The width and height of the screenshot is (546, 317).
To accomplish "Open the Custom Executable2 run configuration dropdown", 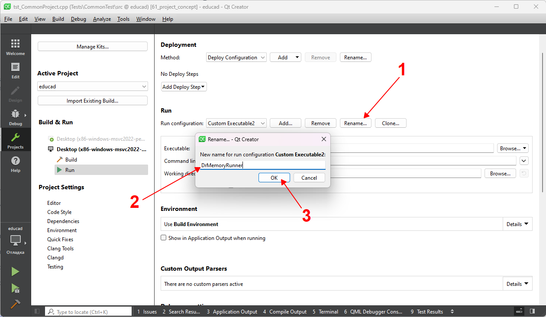I will 236,123.
